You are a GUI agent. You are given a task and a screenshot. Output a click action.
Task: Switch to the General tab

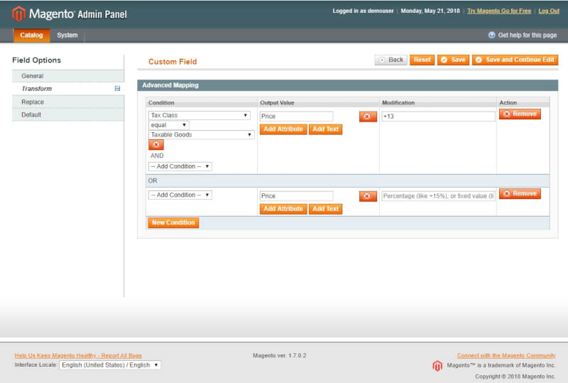coord(68,76)
